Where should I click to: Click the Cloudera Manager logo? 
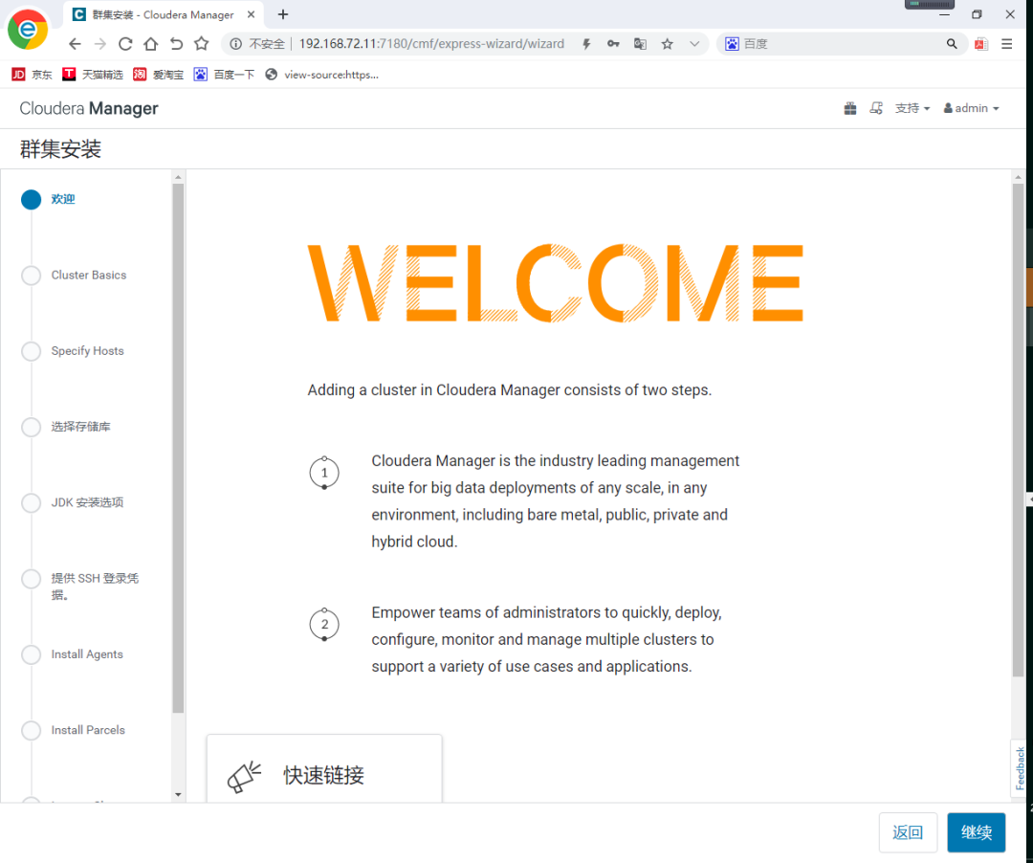(x=89, y=109)
